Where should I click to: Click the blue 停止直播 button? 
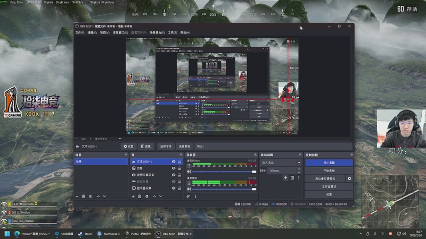(x=329, y=163)
